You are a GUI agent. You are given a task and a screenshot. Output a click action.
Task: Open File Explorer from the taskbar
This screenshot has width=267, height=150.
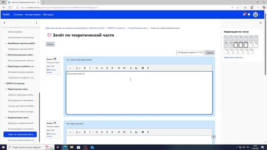[x=72, y=147]
